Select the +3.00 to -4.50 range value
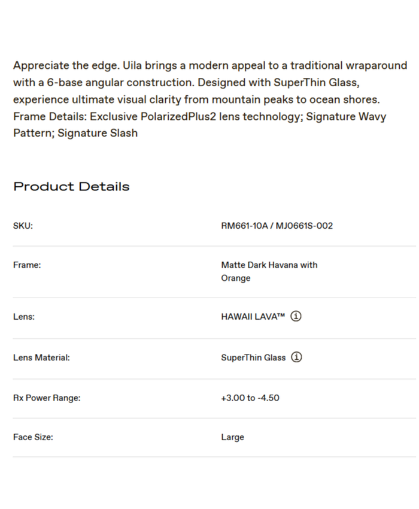419x509 pixels. coord(250,398)
